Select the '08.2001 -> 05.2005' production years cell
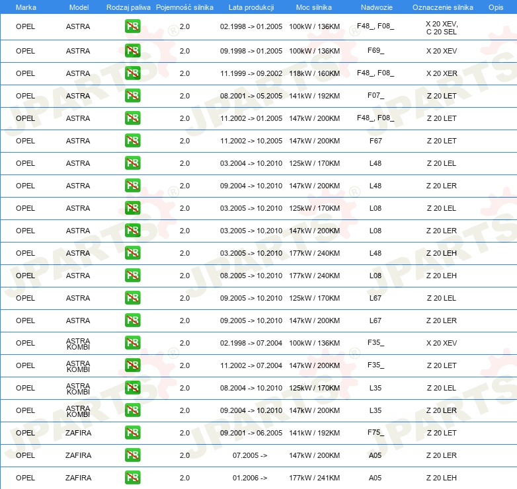This screenshot has width=517, height=489. pos(251,96)
